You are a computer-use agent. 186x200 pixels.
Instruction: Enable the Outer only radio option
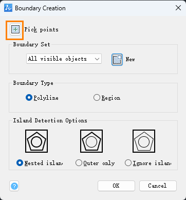point(95,163)
